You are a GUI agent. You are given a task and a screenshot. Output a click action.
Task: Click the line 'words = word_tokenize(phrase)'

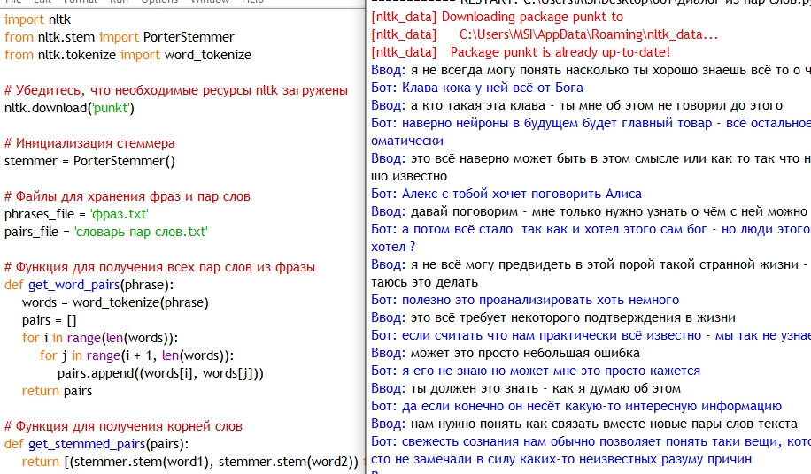[115, 302]
